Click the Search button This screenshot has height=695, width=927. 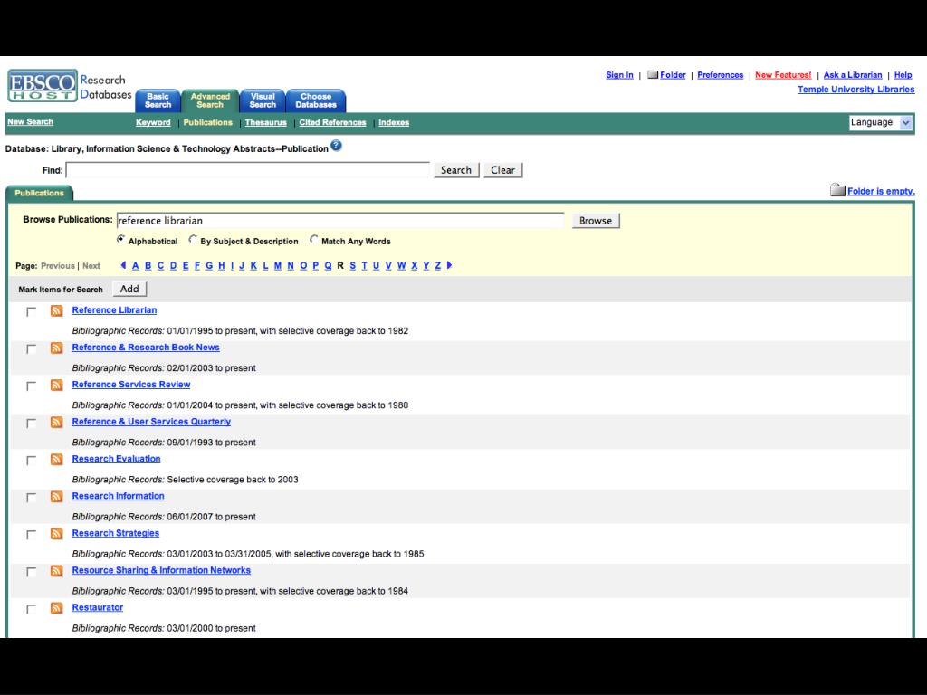[x=456, y=170]
